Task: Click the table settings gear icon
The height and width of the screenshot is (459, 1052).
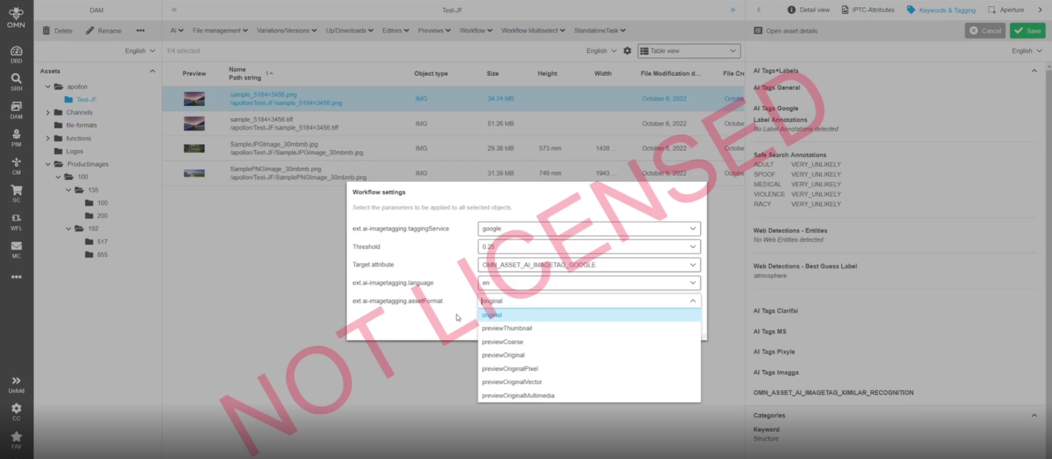Action: click(x=627, y=51)
